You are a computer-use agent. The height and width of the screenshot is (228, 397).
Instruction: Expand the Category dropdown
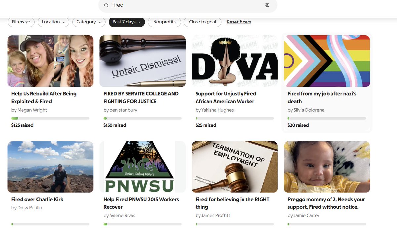click(x=89, y=22)
